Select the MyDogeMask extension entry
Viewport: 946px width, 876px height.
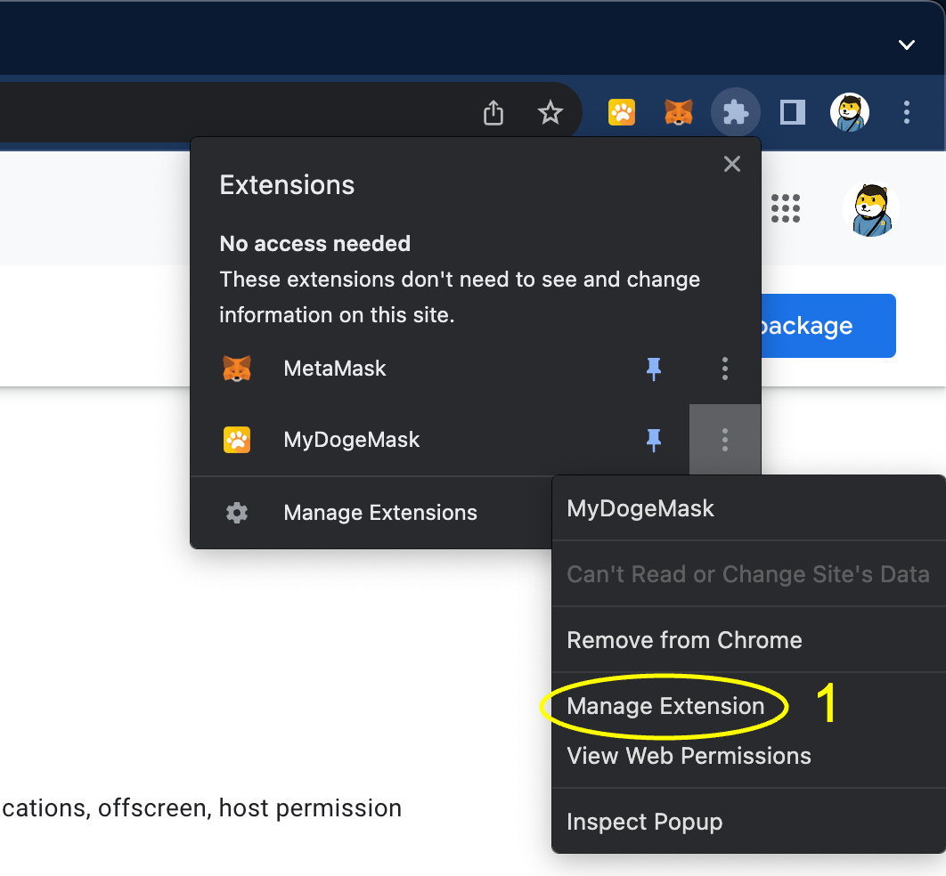pos(411,440)
